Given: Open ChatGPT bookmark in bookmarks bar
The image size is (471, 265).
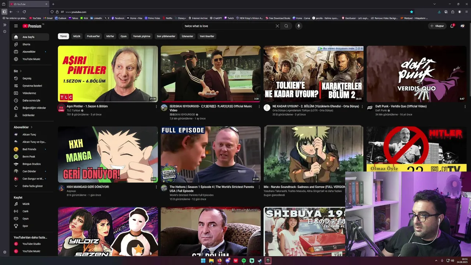Looking at the screenshot, I should click(216, 18).
